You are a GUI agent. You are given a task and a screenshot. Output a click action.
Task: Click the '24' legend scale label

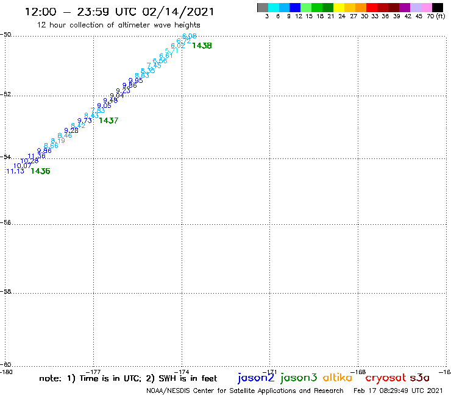[342, 16]
